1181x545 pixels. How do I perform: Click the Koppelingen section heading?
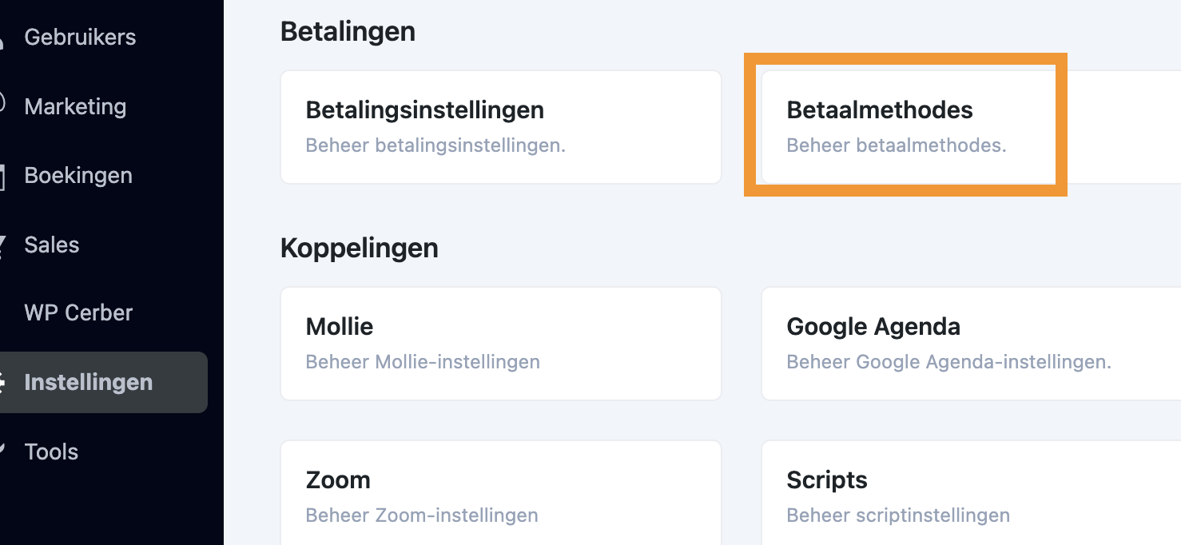pos(359,249)
